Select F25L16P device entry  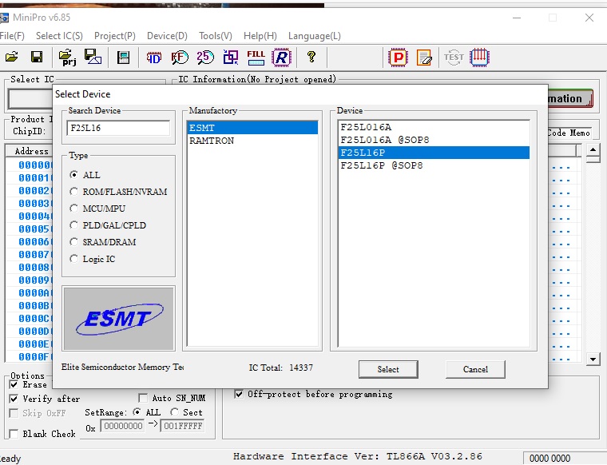(434, 153)
